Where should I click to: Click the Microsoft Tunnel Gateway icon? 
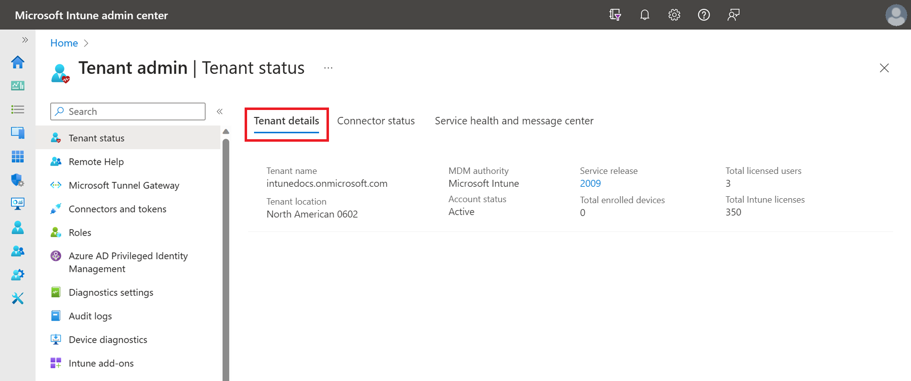coord(56,185)
